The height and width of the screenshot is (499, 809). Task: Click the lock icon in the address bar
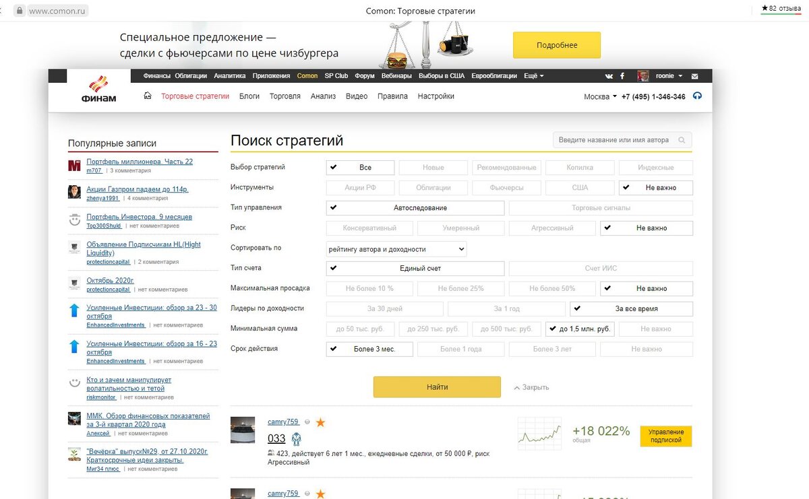20,11
